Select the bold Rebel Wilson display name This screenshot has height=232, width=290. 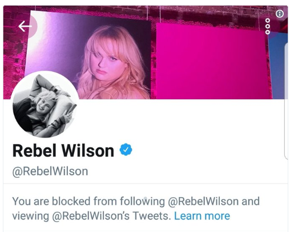tap(63, 150)
